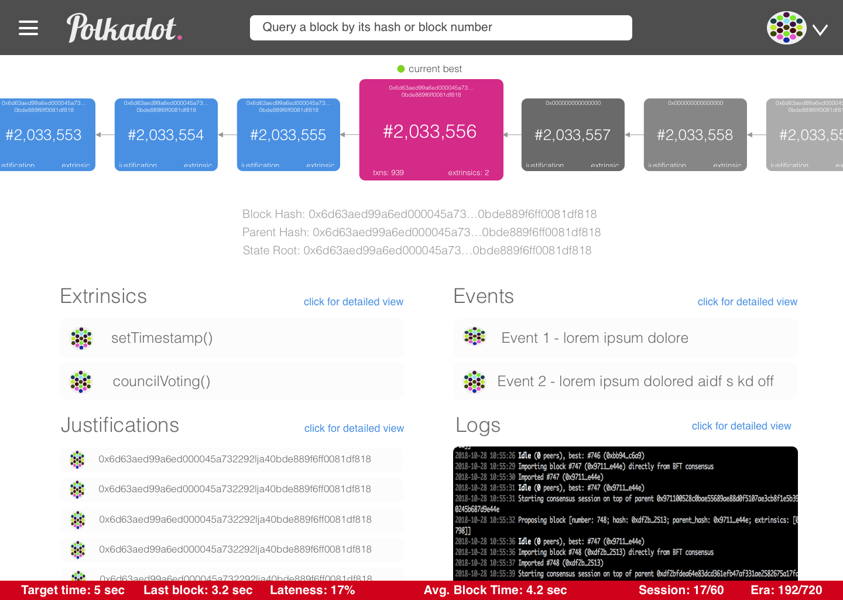843x600 pixels.
Task: Focus the block hash search field
Action: tap(441, 28)
